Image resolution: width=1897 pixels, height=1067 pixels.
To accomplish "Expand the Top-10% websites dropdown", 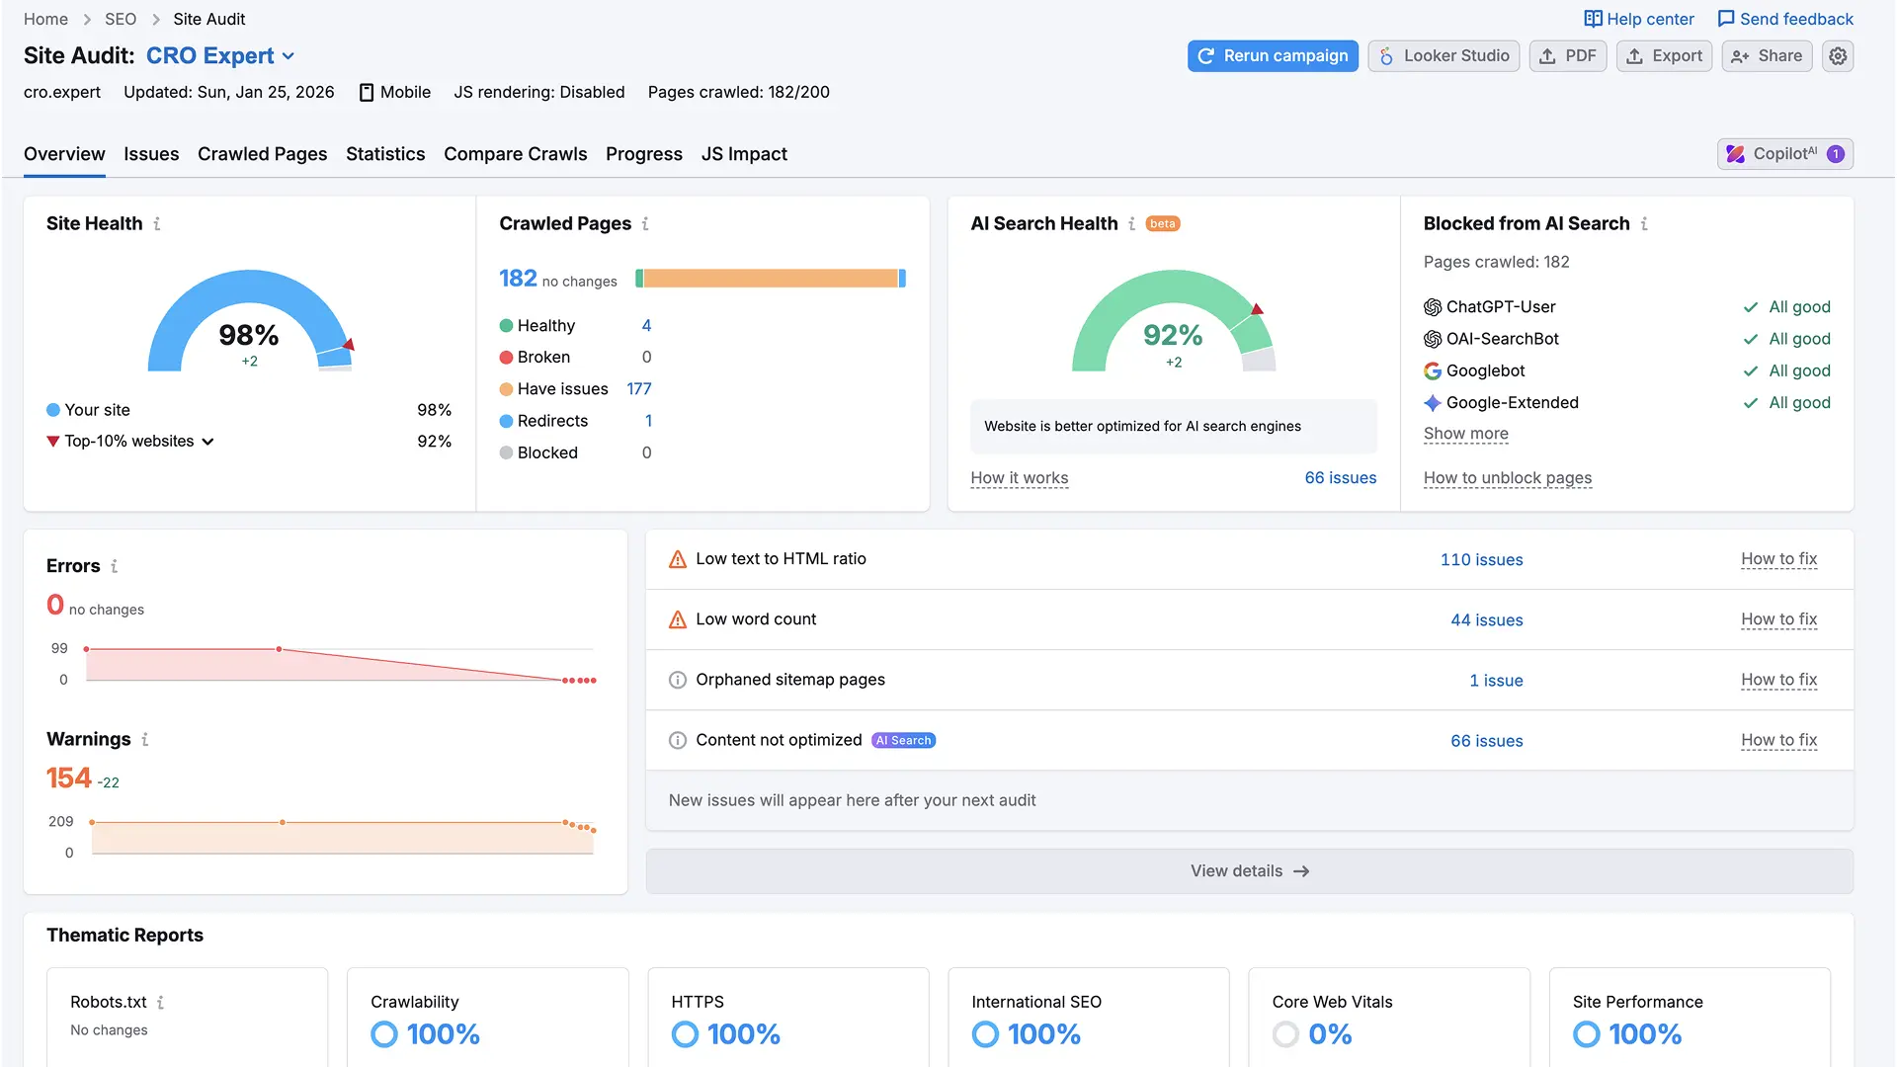I will tap(207, 442).
